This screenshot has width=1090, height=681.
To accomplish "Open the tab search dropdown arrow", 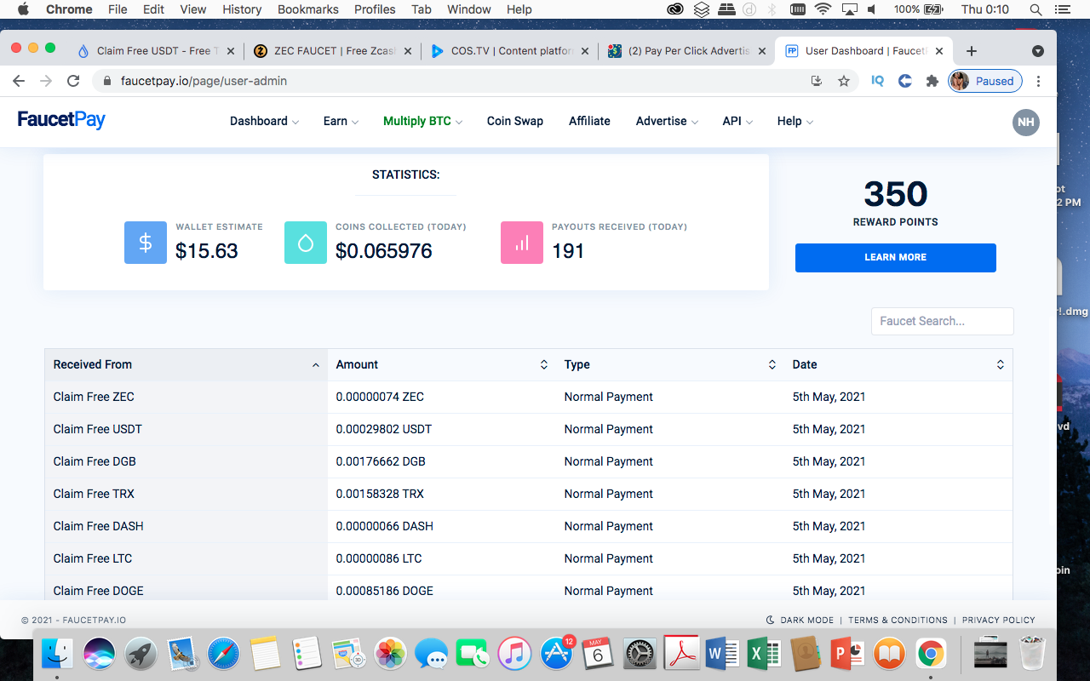I will pos(1038,51).
